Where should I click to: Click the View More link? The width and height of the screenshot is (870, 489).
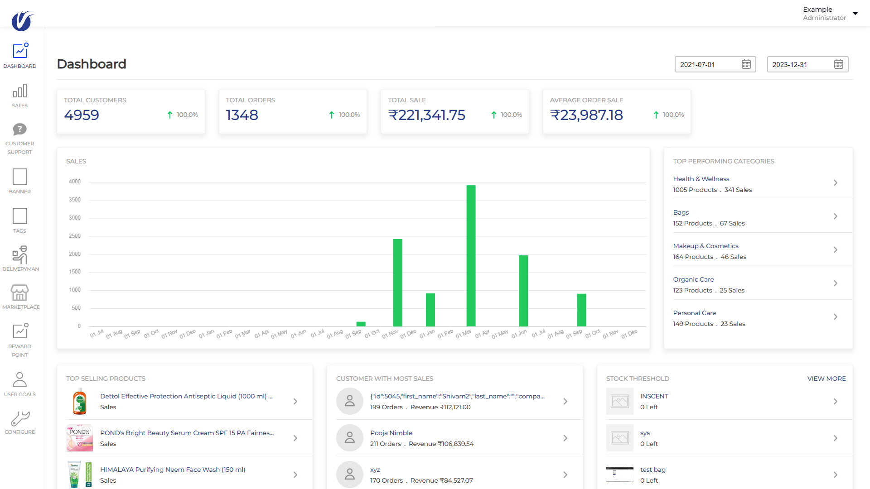[826, 379]
